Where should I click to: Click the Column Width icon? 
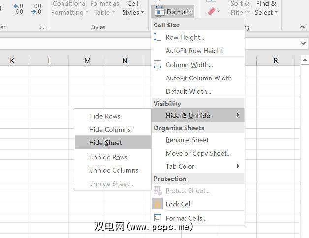158,65
